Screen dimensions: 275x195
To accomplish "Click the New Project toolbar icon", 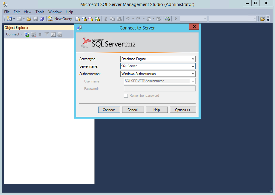I will pyautogui.click(x=9, y=19).
